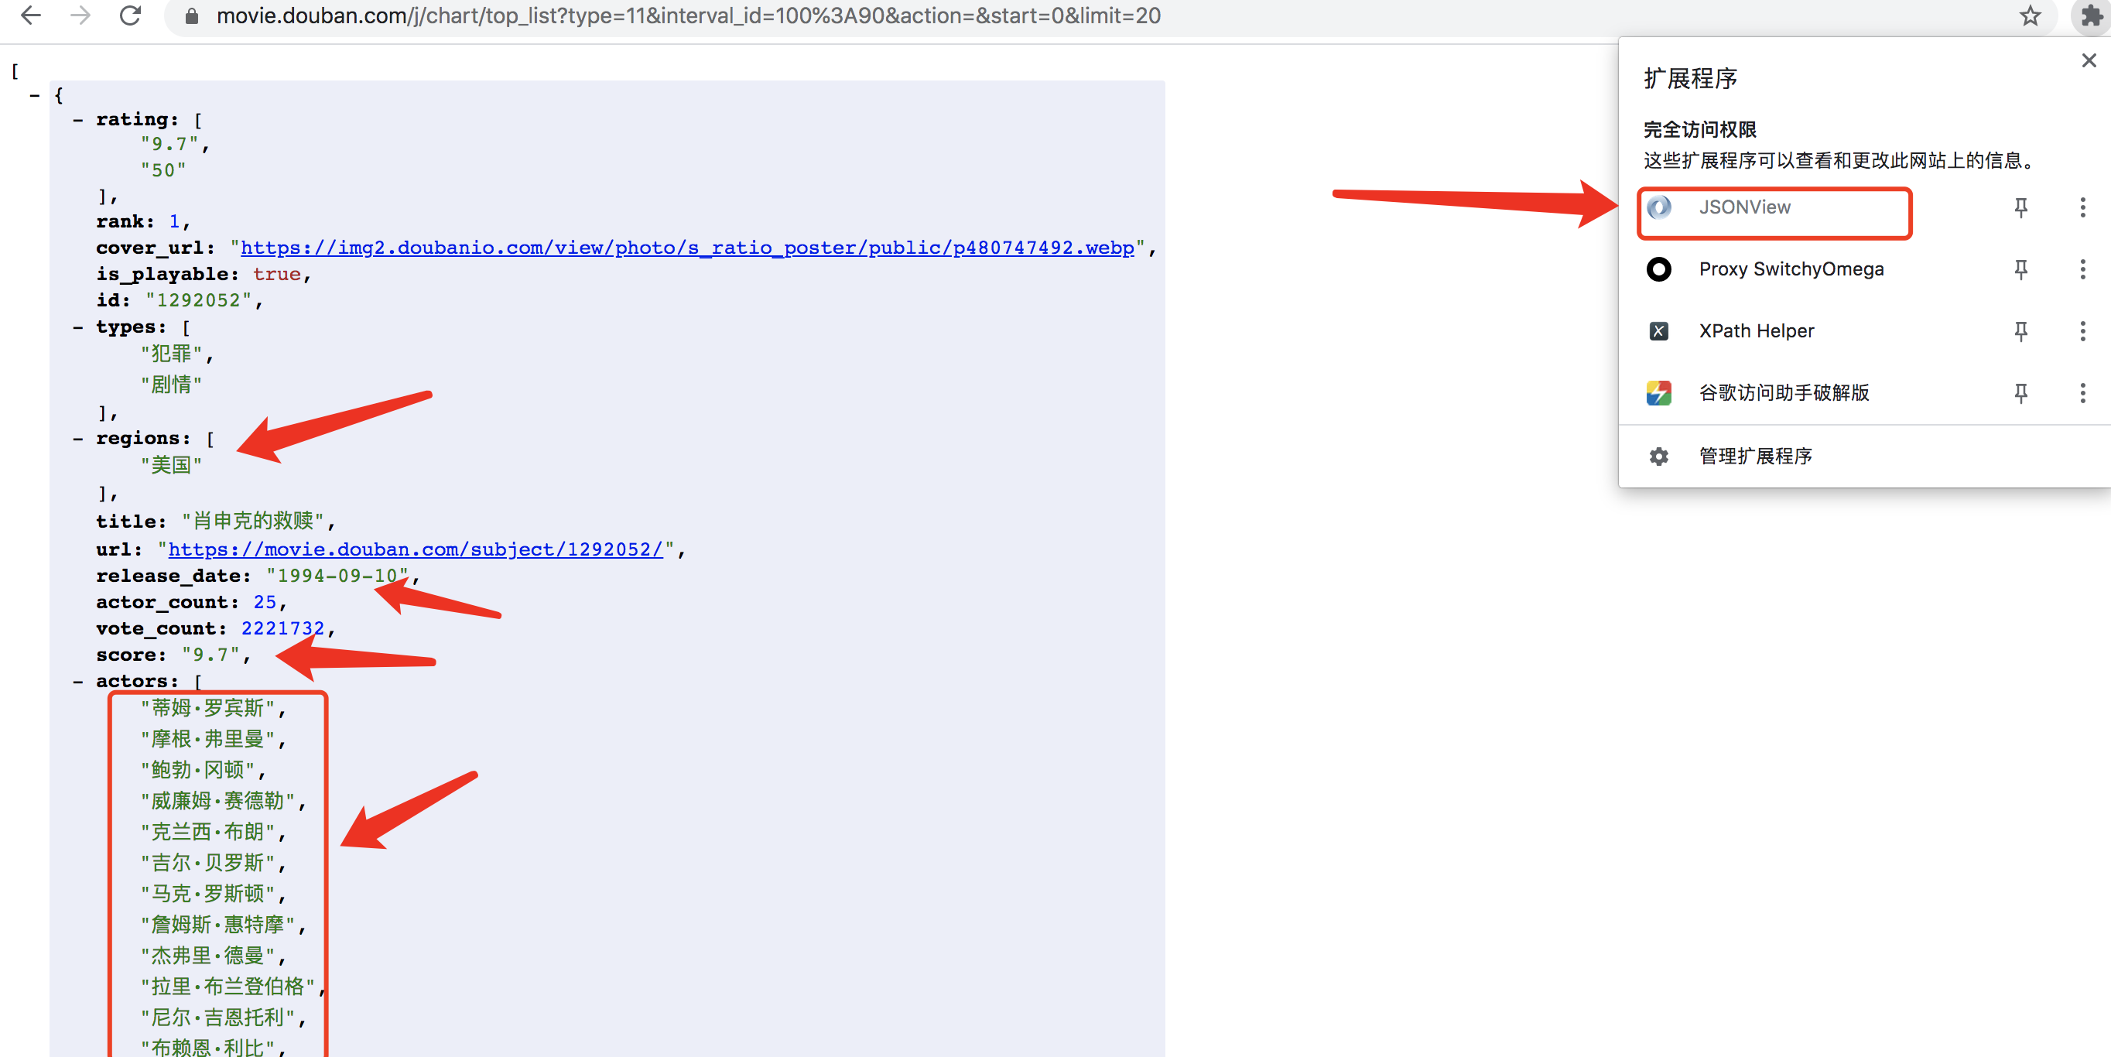Click the actor name "杰弗里·德曼"
Screen dimensions: 2111x1057
tap(207, 956)
